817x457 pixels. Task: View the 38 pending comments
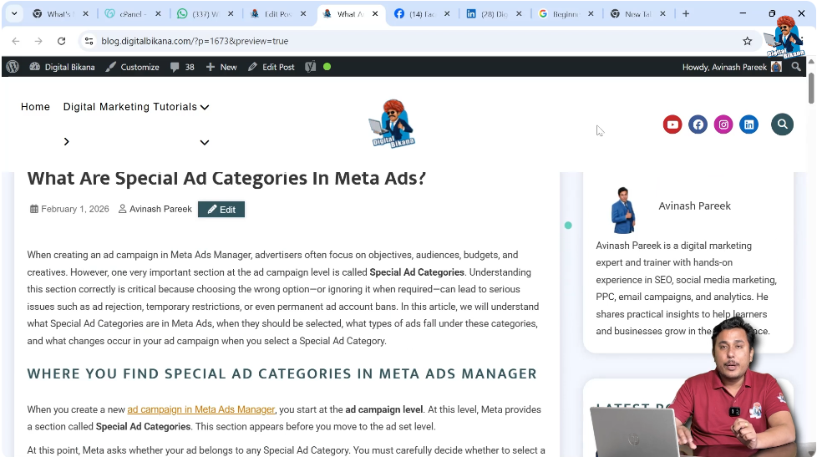[x=182, y=67]
